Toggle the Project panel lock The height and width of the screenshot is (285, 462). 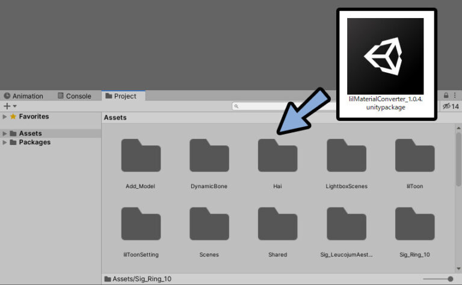click(446, 96)
